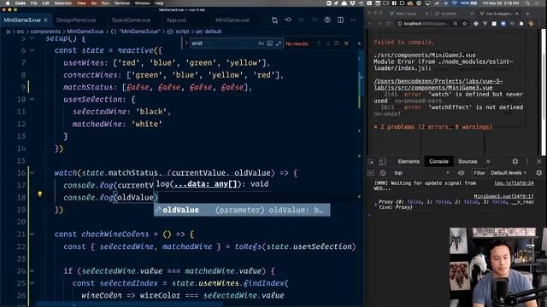The image size is (547, 307).
Task: Go to next match arrow in find widget
Action: tap(327, 43)
